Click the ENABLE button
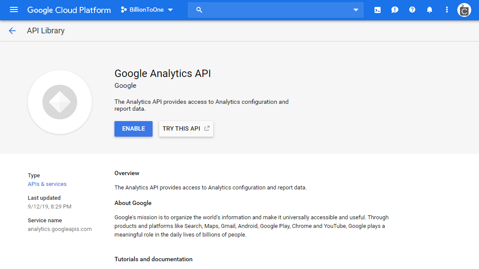 [x=134, y=129]
